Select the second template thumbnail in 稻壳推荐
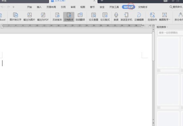This screenshot has height=126, width=183. pyautogui.click(x=168, y=90)
